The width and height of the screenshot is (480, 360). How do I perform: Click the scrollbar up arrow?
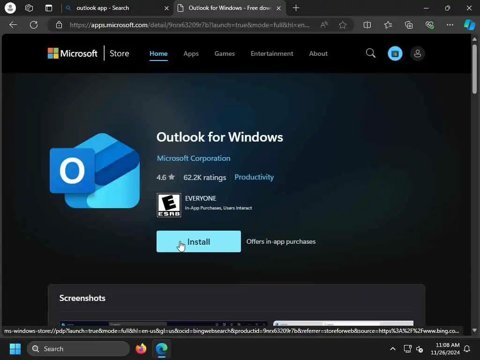click(x=474, y=39)
